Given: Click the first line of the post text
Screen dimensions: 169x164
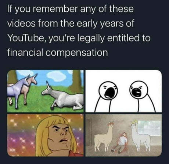Looking at the screenshot, I should coord(71,9).
